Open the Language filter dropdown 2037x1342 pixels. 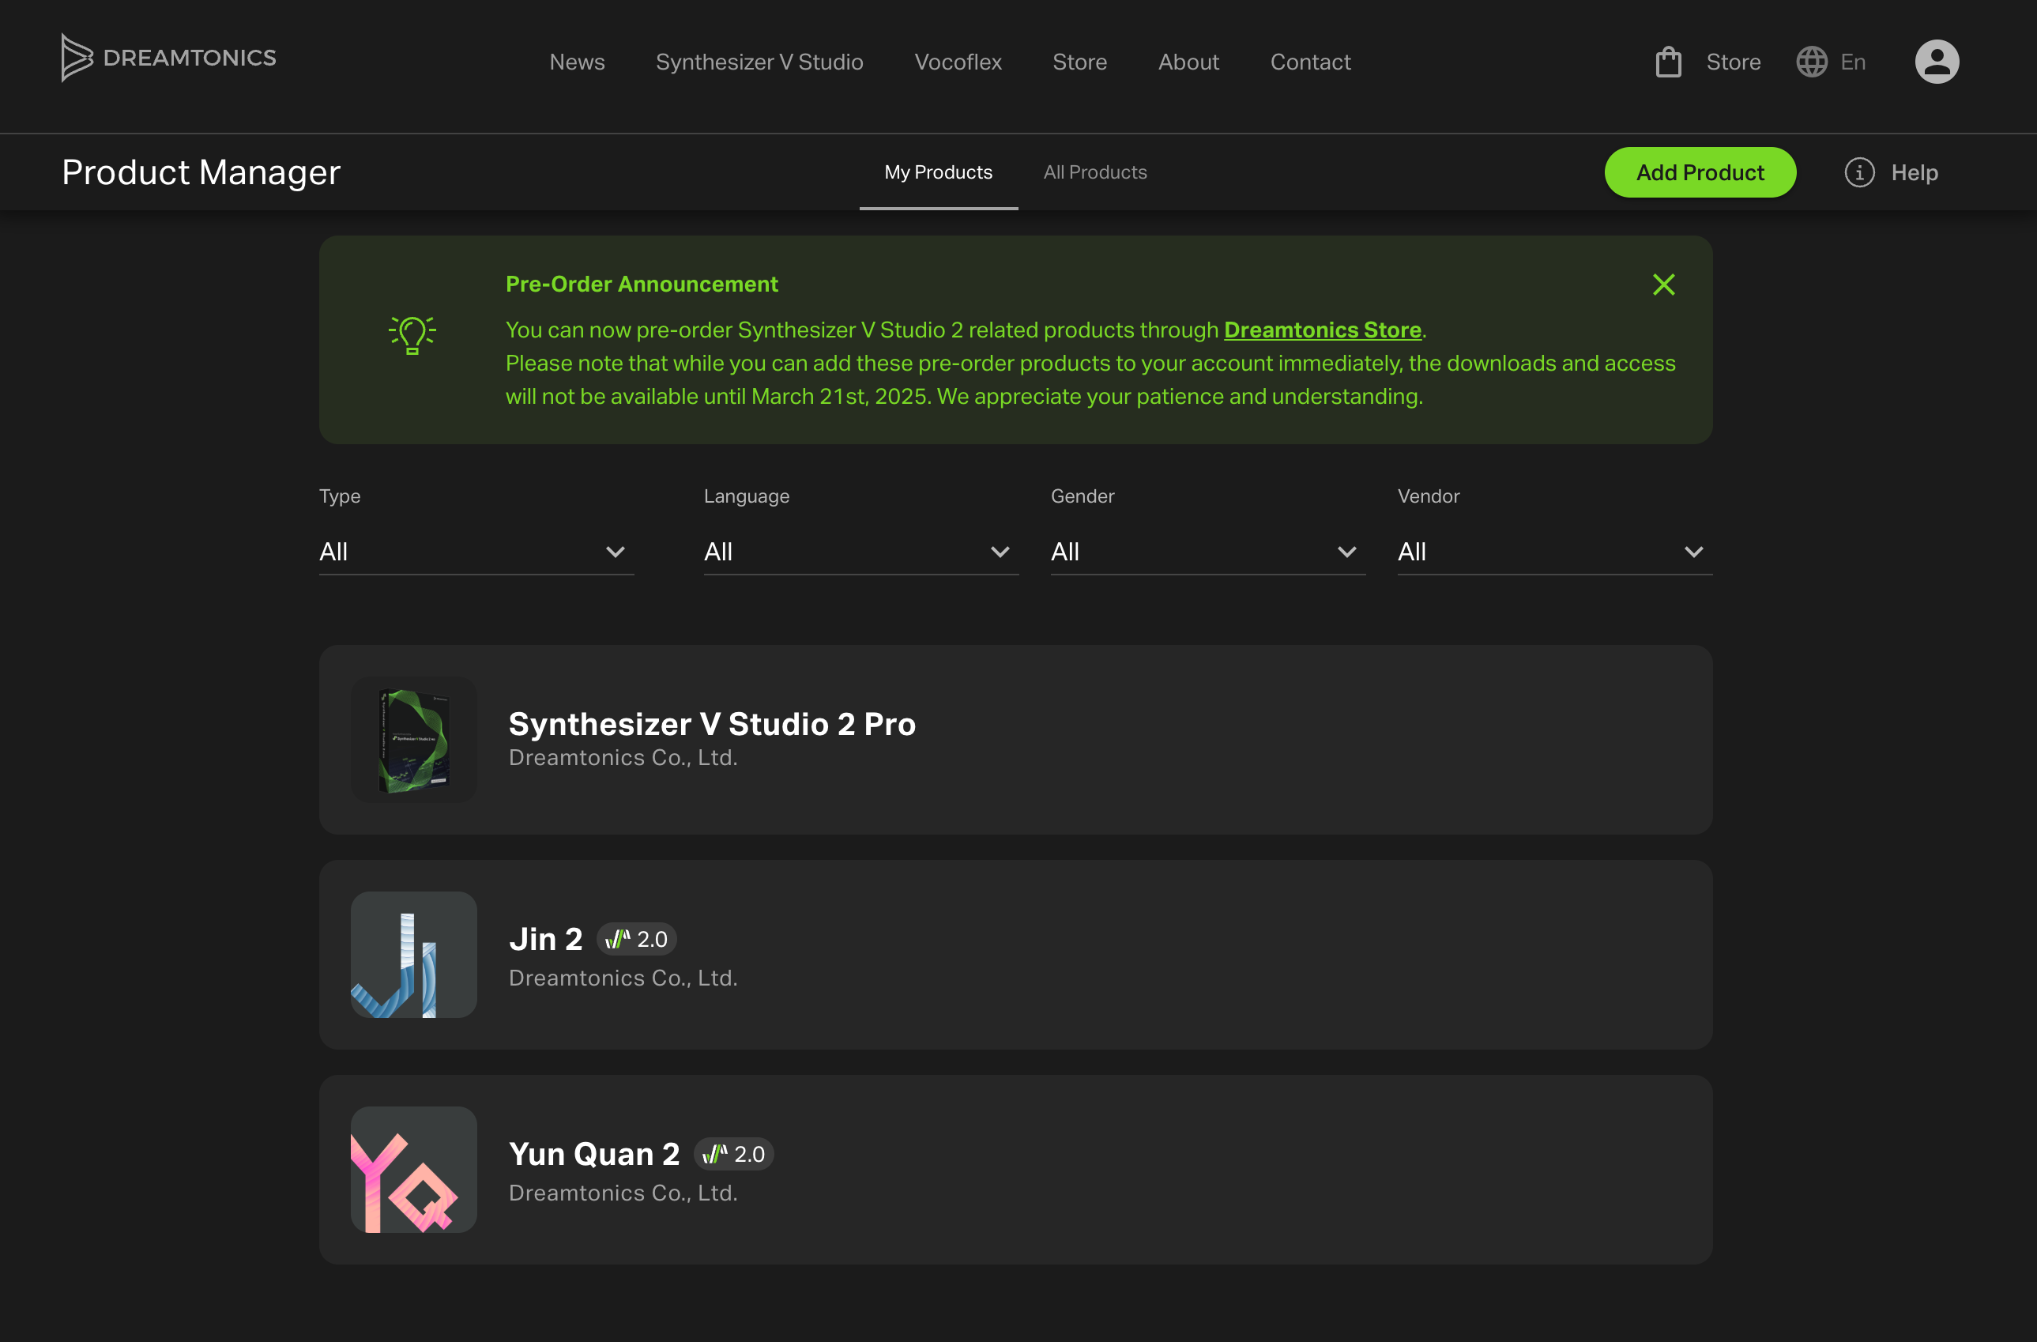860,552
